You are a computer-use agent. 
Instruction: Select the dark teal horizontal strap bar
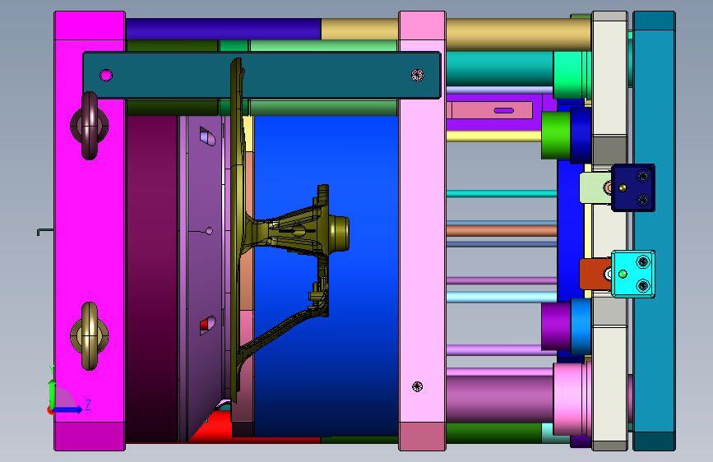tap(262, 75)
